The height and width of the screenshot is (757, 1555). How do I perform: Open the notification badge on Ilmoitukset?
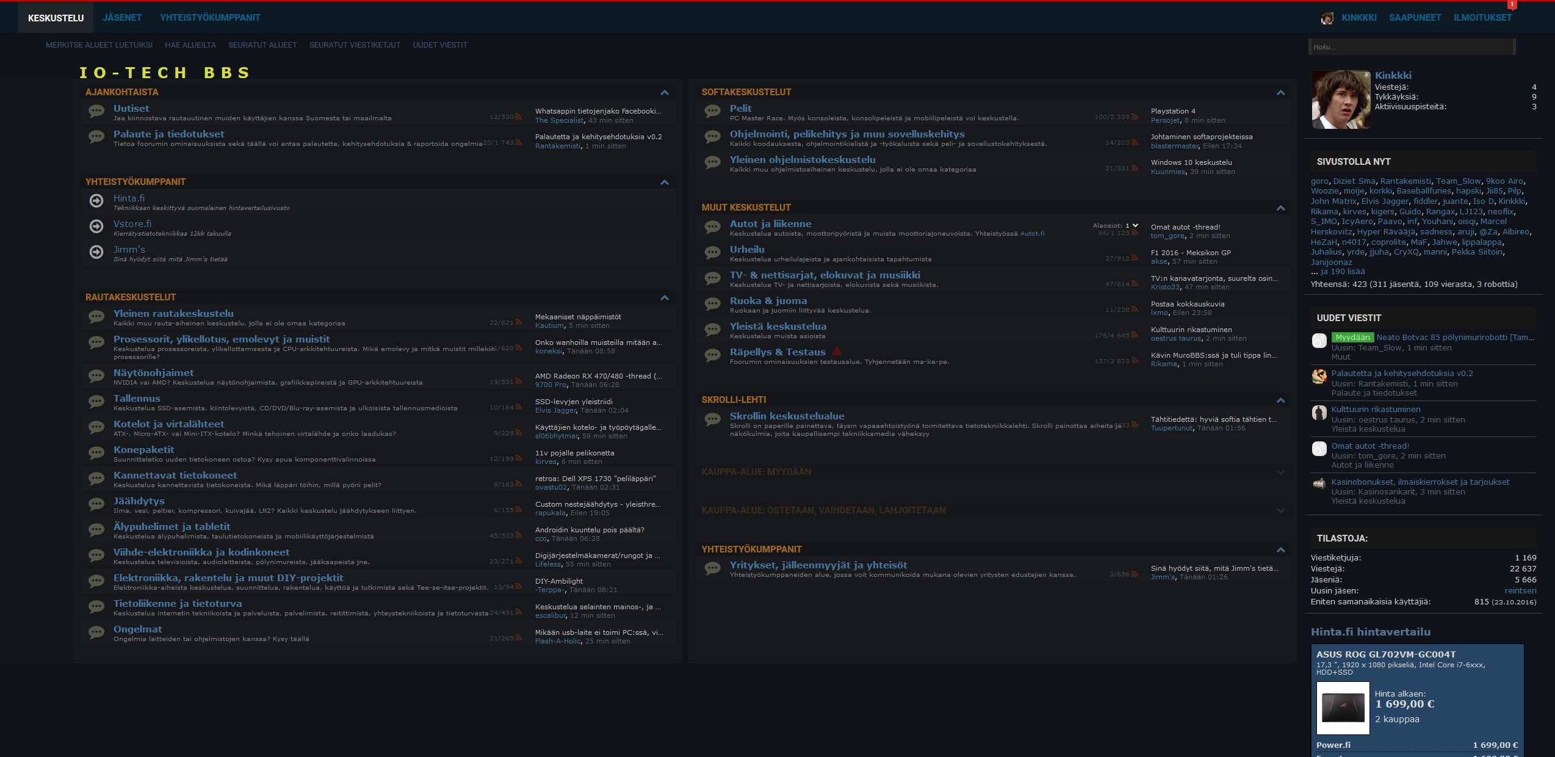[x=1512, y=5]
